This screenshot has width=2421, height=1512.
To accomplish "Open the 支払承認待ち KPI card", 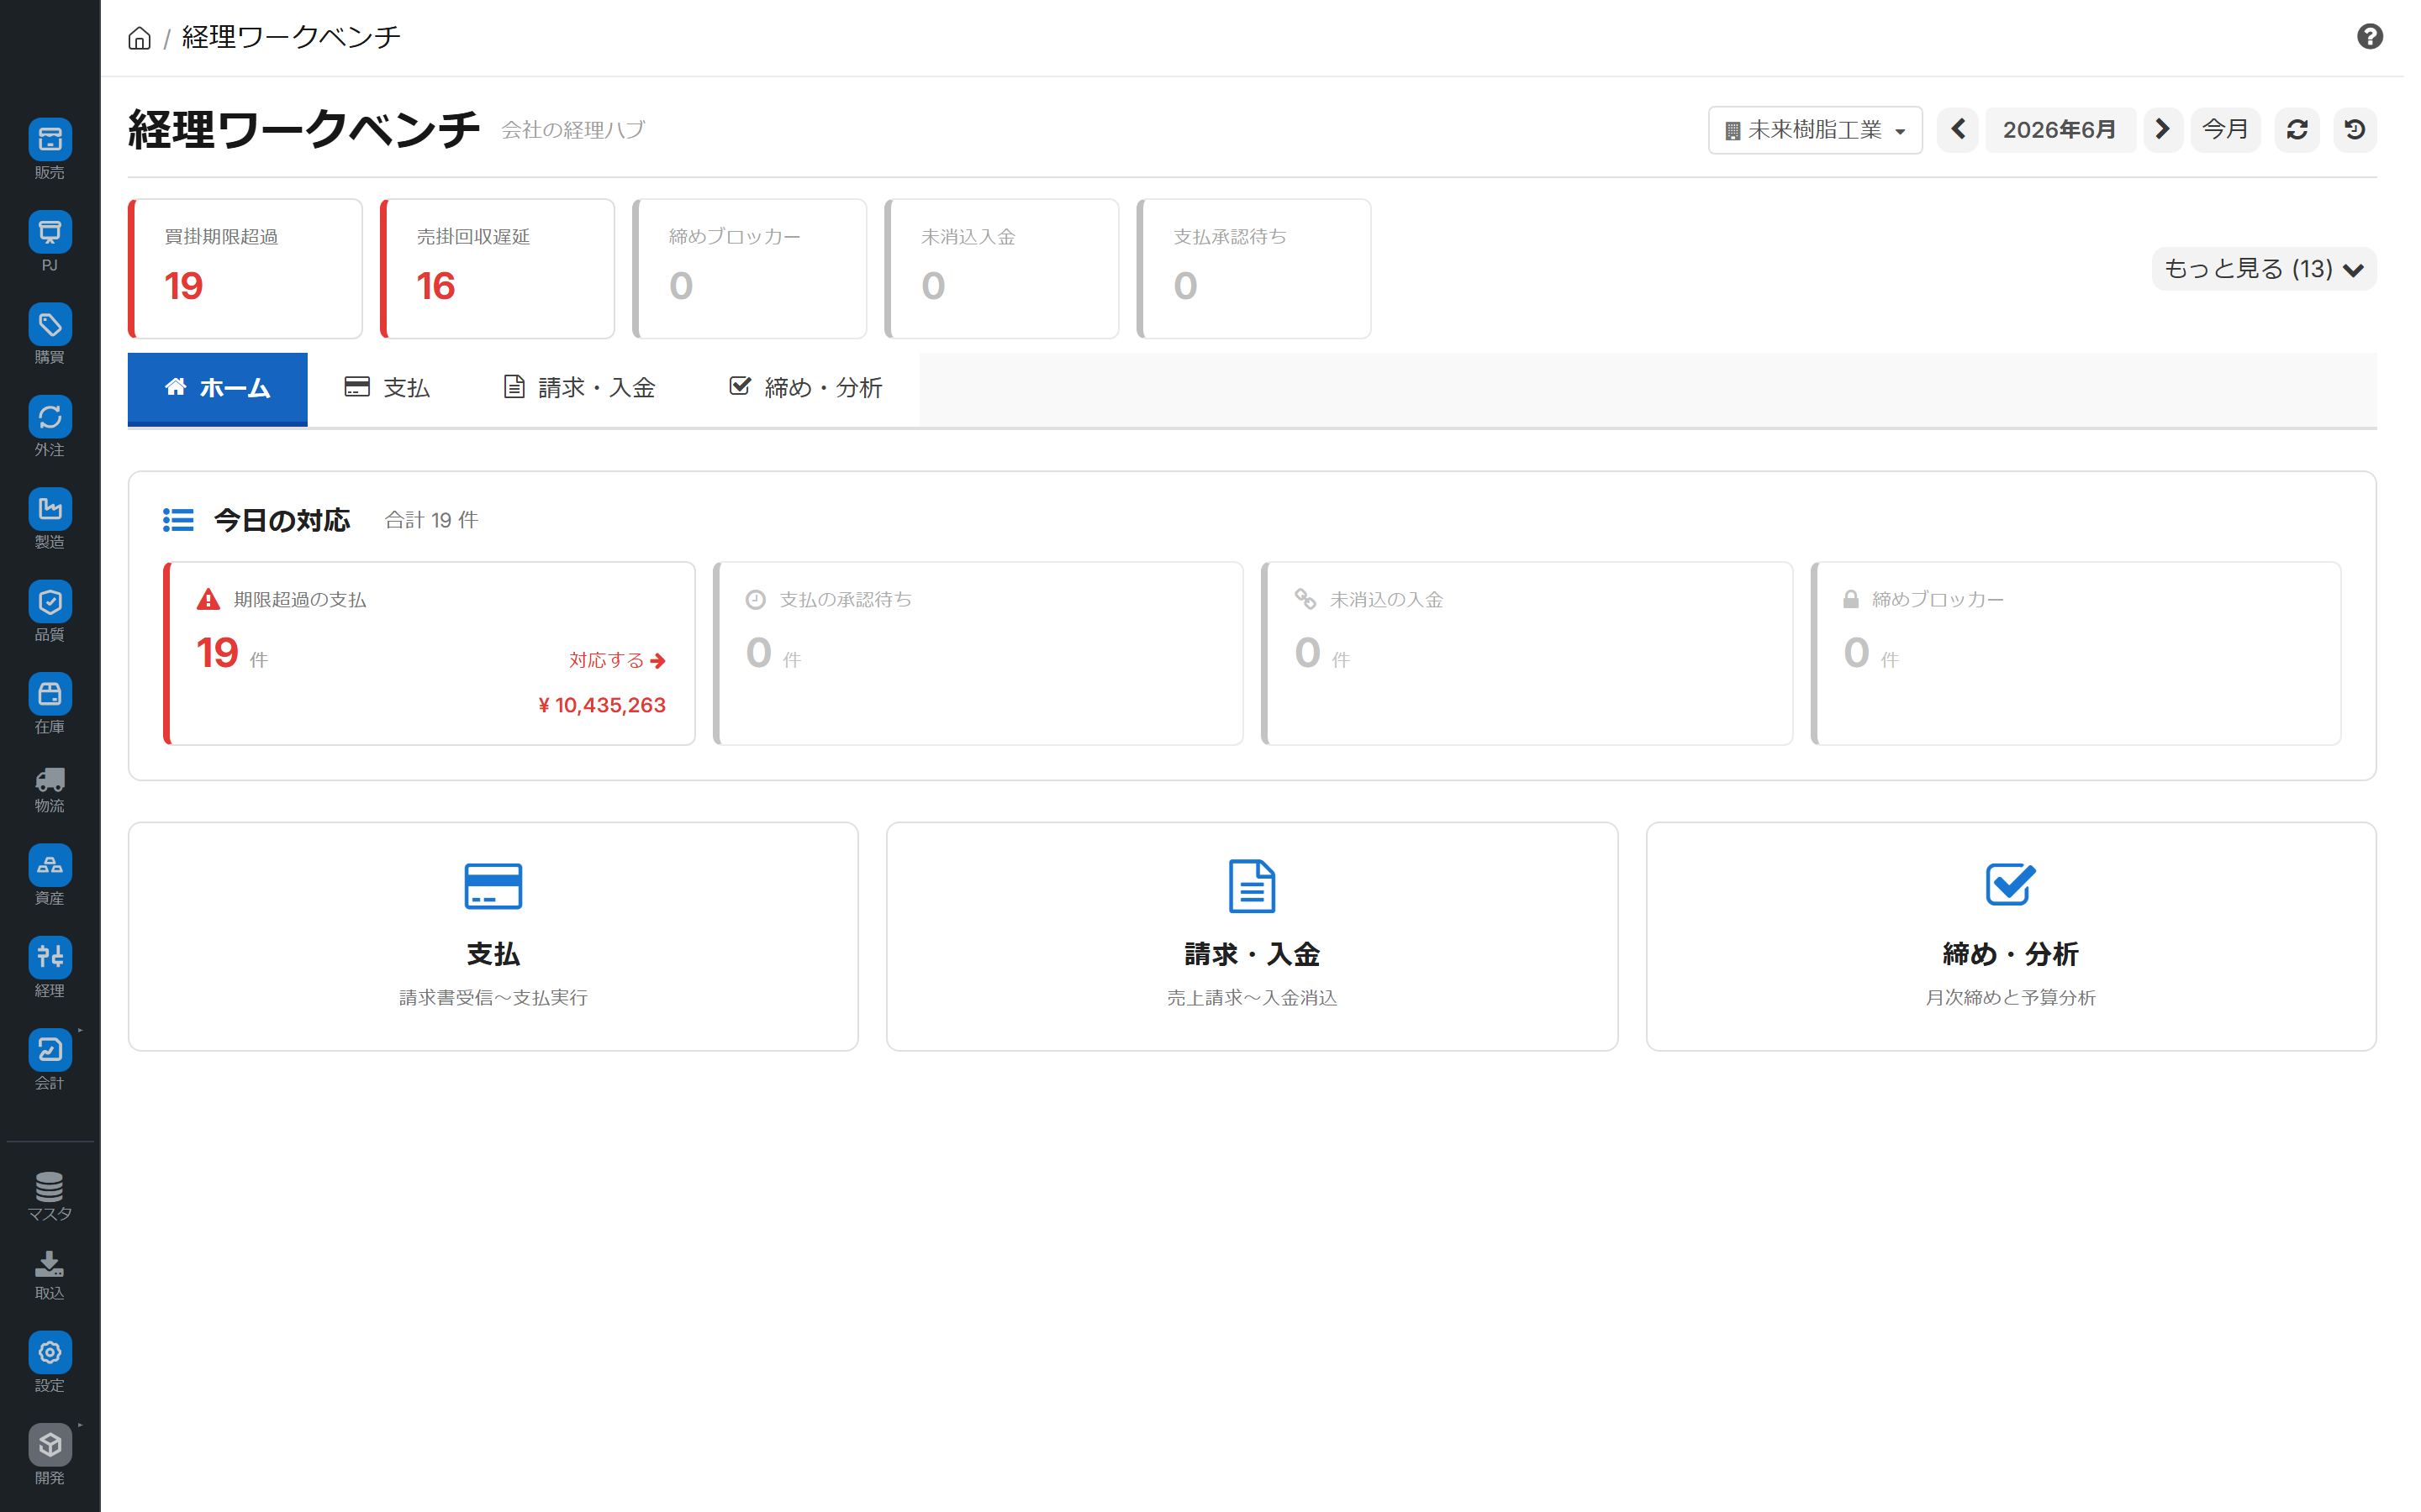I will [x=1253, y=268].
